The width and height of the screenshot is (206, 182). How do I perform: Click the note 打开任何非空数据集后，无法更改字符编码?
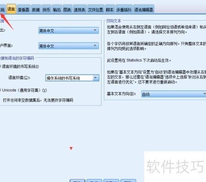pyautogui.click(x=38, y=100)
